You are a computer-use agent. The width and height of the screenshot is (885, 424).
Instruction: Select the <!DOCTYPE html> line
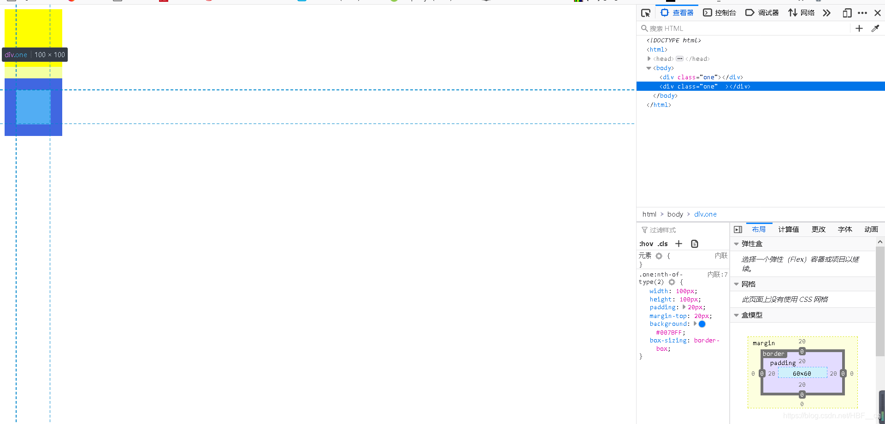click(x=673, y=41)
